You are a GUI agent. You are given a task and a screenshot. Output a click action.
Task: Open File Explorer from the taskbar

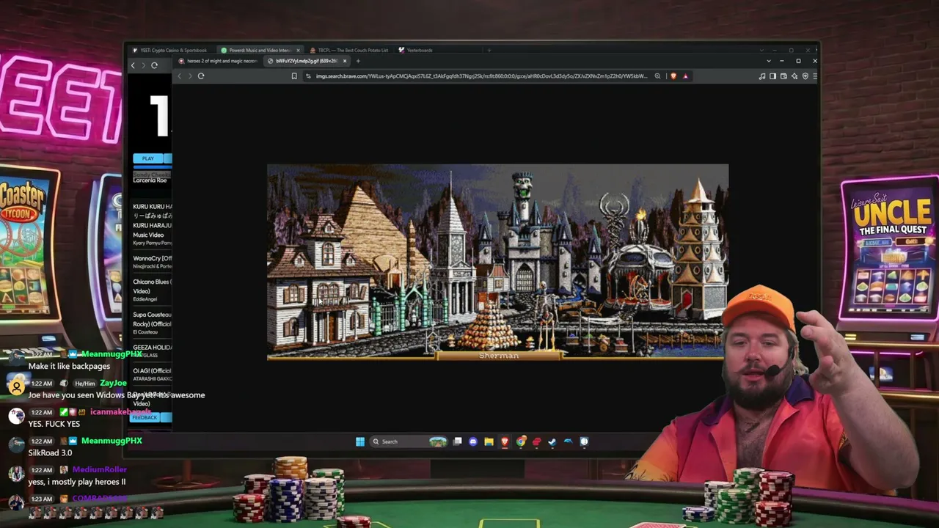pyautogui.click(x=489, y=441)
